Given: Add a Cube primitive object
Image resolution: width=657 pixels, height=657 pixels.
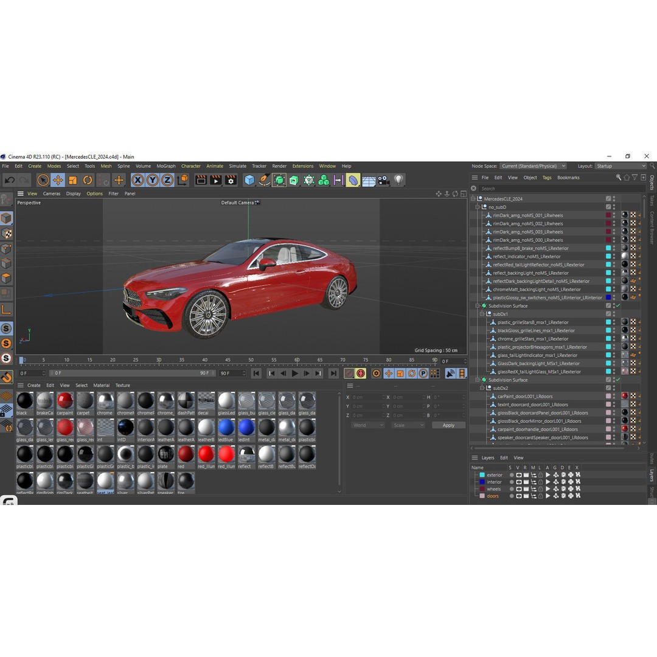Looking at the screenshot, I should [x=249, y=180].
